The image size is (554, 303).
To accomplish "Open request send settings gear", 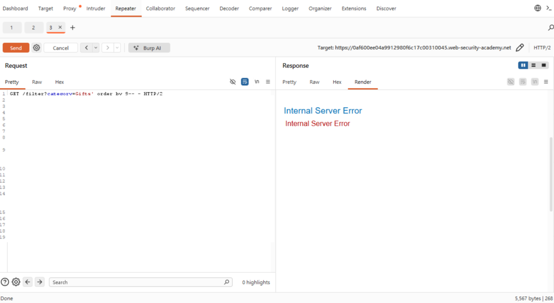I will 36,48.
